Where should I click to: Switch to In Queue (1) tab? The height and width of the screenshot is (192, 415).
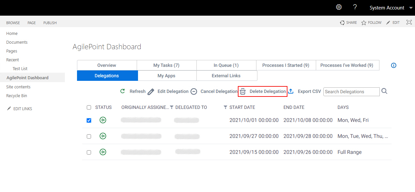[226, 65]
